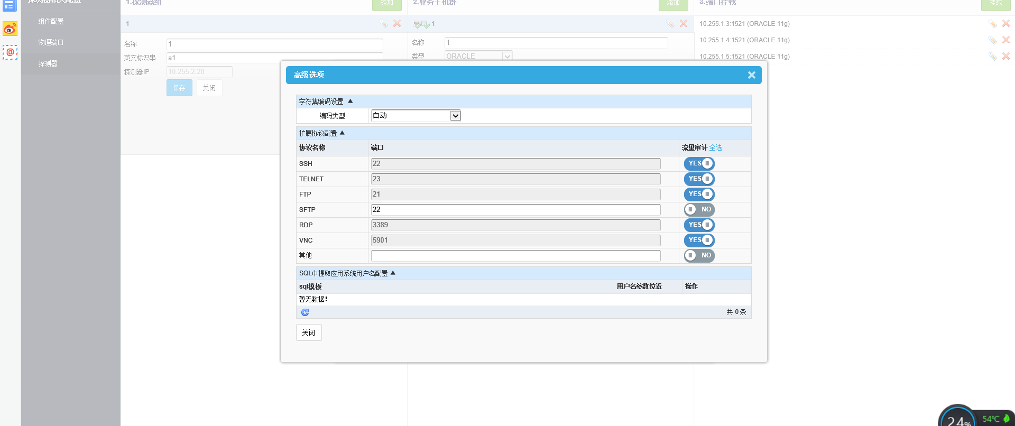1015x426 pixels.
Task: Click the 关闭 button at dialog bottom
Action: pos(309,332)
